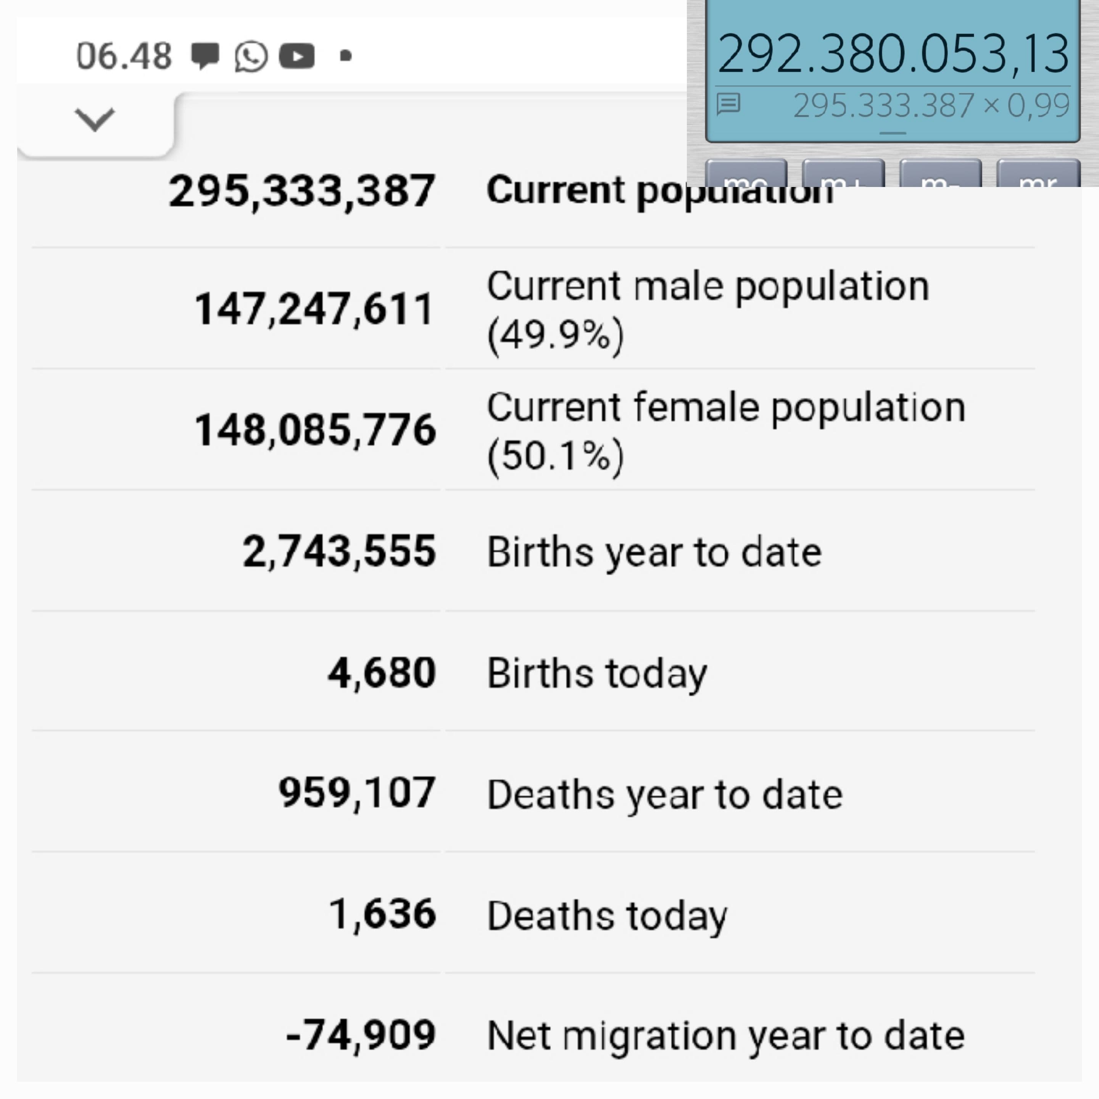Tap the calculator mc memory button
Viewport: 1099px width, 1099px height.
point(746,174)
